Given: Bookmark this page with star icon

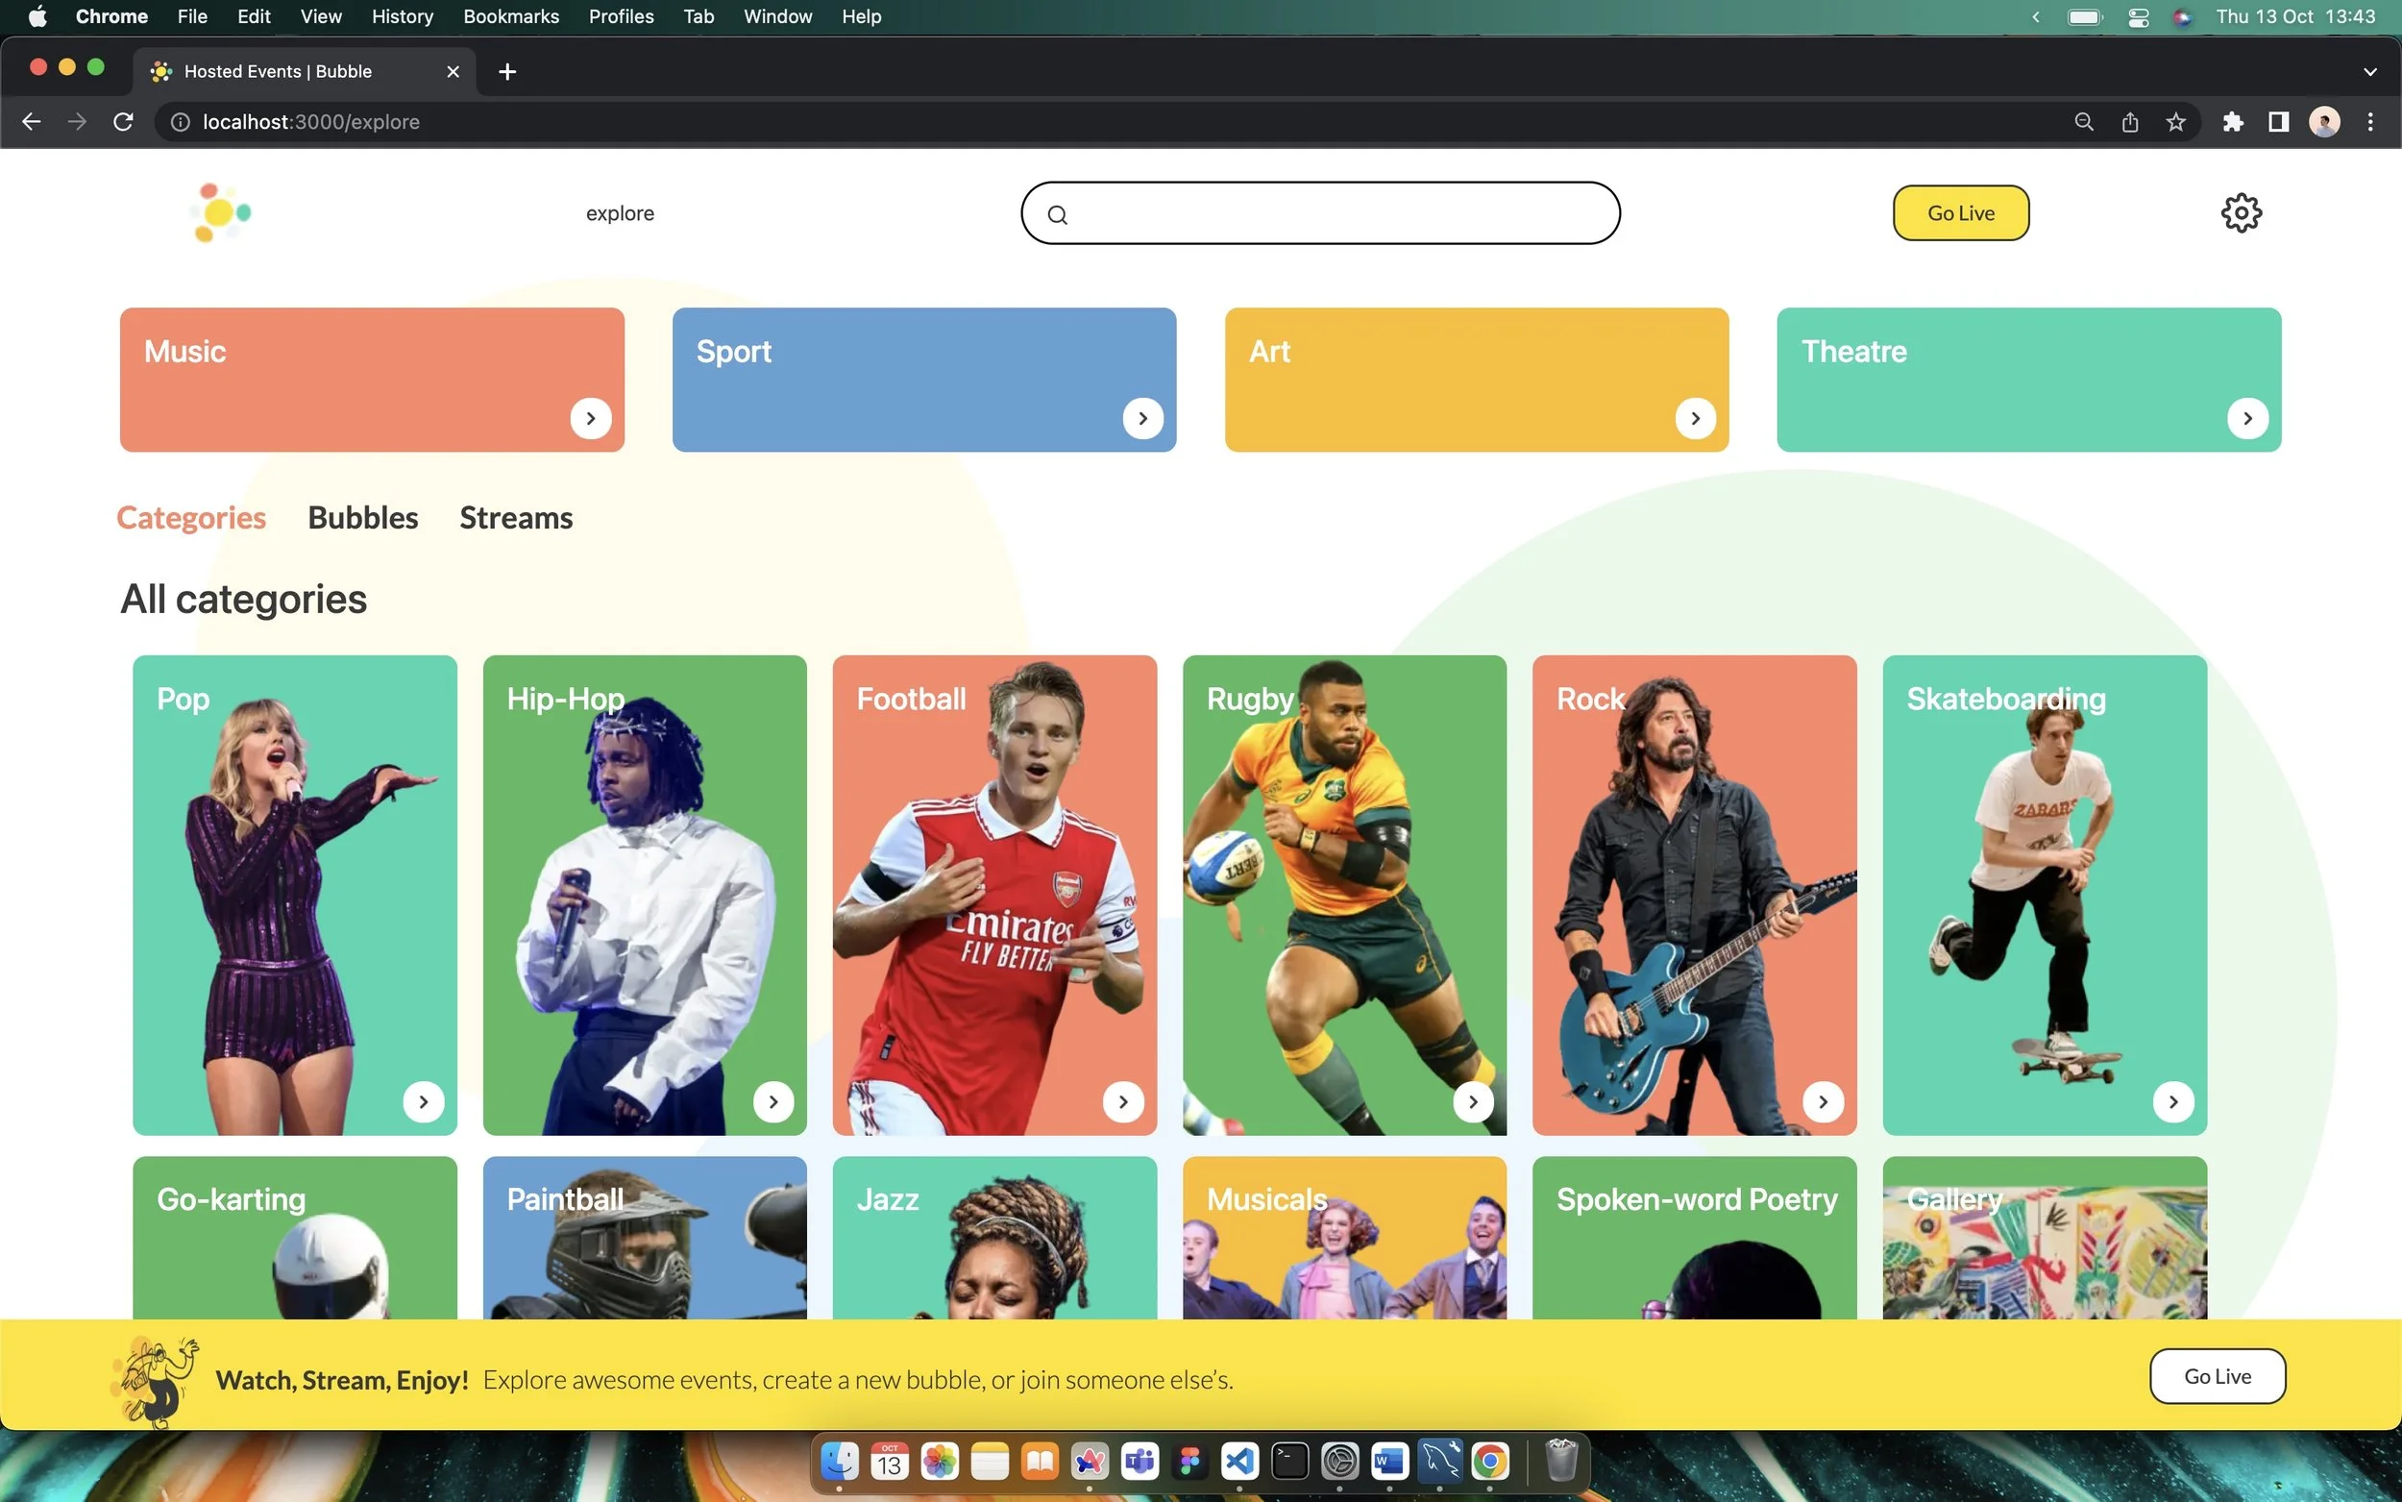Looking at the screenshot, I should [2175, 122].
